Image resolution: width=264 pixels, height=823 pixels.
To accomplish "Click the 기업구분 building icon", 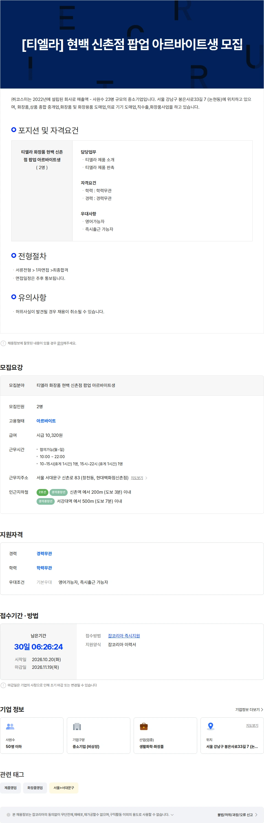I will 77,726.
